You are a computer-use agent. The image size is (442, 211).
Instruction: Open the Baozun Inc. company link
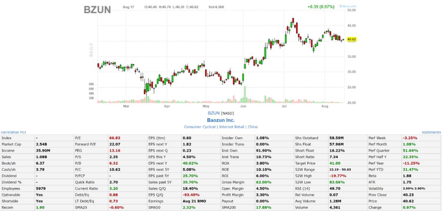click(x=221, y=120)
